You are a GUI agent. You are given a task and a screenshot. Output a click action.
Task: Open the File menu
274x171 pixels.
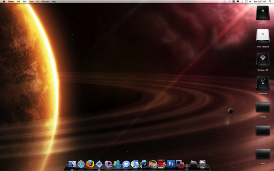tap(18, 2)
